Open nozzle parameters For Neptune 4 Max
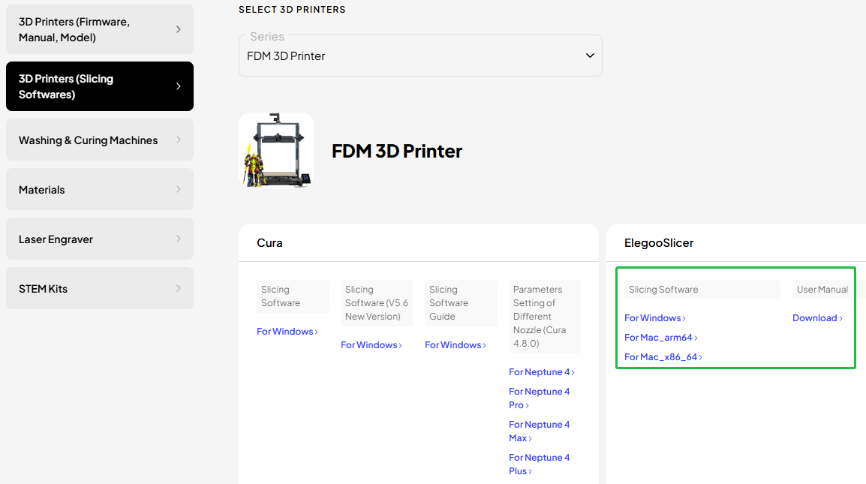The height and width of the screenshot is (484, 866). [x=539, y=431]
